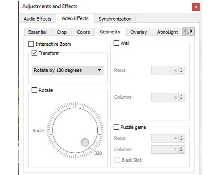The width and height of the screenshot is (217, 175).
Task: Toggle the Black Slot checkbox
Action: click(117, 160)
